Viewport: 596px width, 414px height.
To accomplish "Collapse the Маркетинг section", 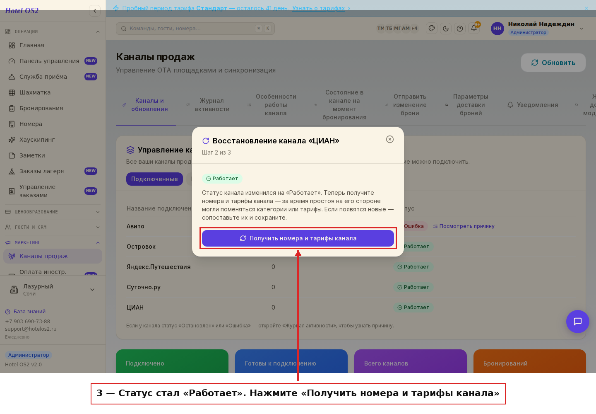I will (x=53, y=242).
